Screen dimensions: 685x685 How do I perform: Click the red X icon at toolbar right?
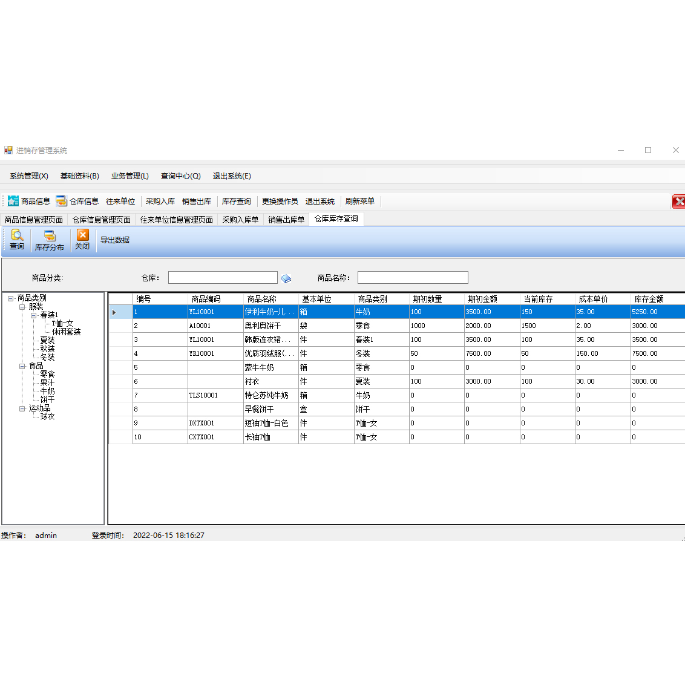pos(678,202)
